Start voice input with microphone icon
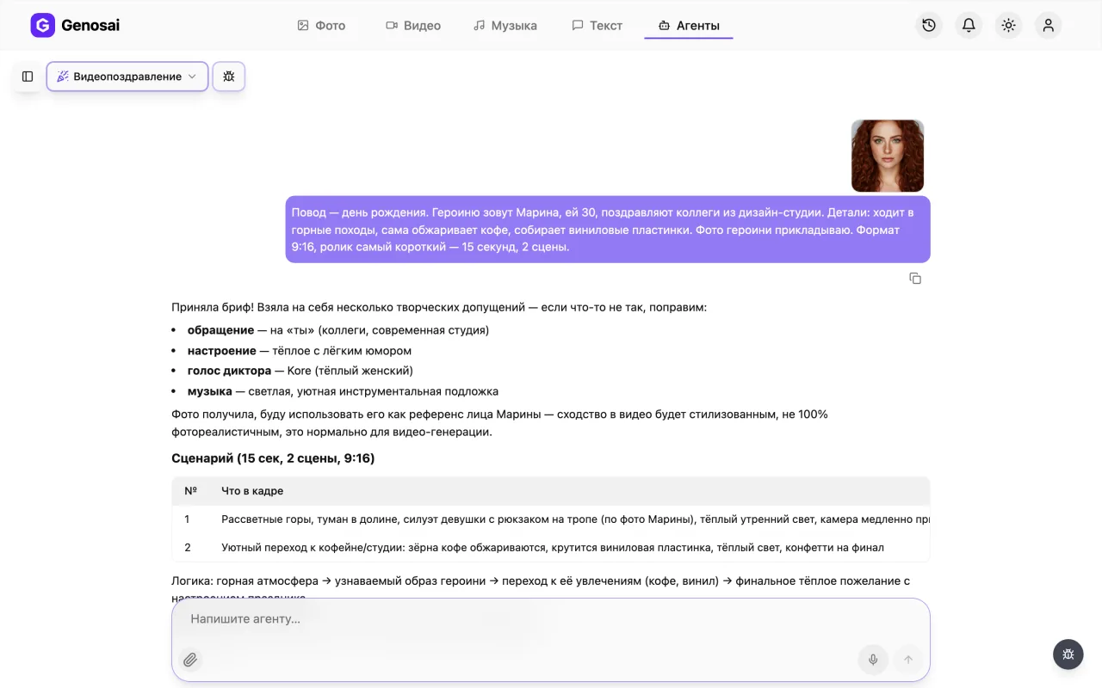Image resolution: width=1102 pixels, height=688 pixels. tap(873, 660)
